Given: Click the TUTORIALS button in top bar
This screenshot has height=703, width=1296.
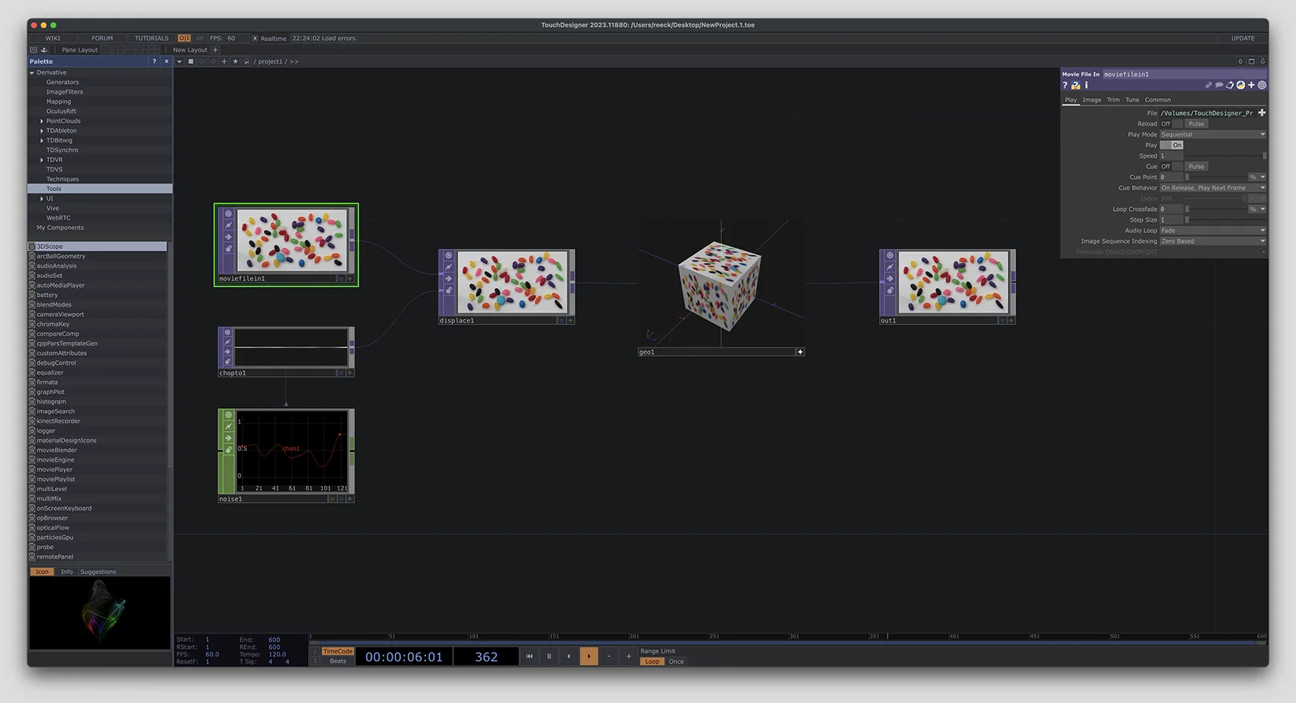Looking at the screenshot, I should point(152,38).
